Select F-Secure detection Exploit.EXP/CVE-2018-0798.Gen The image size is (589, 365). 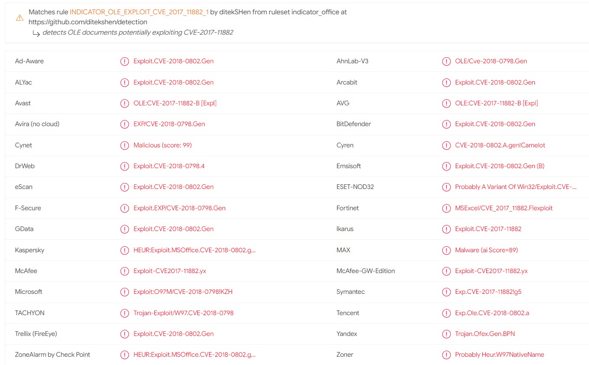coord(180,208)
